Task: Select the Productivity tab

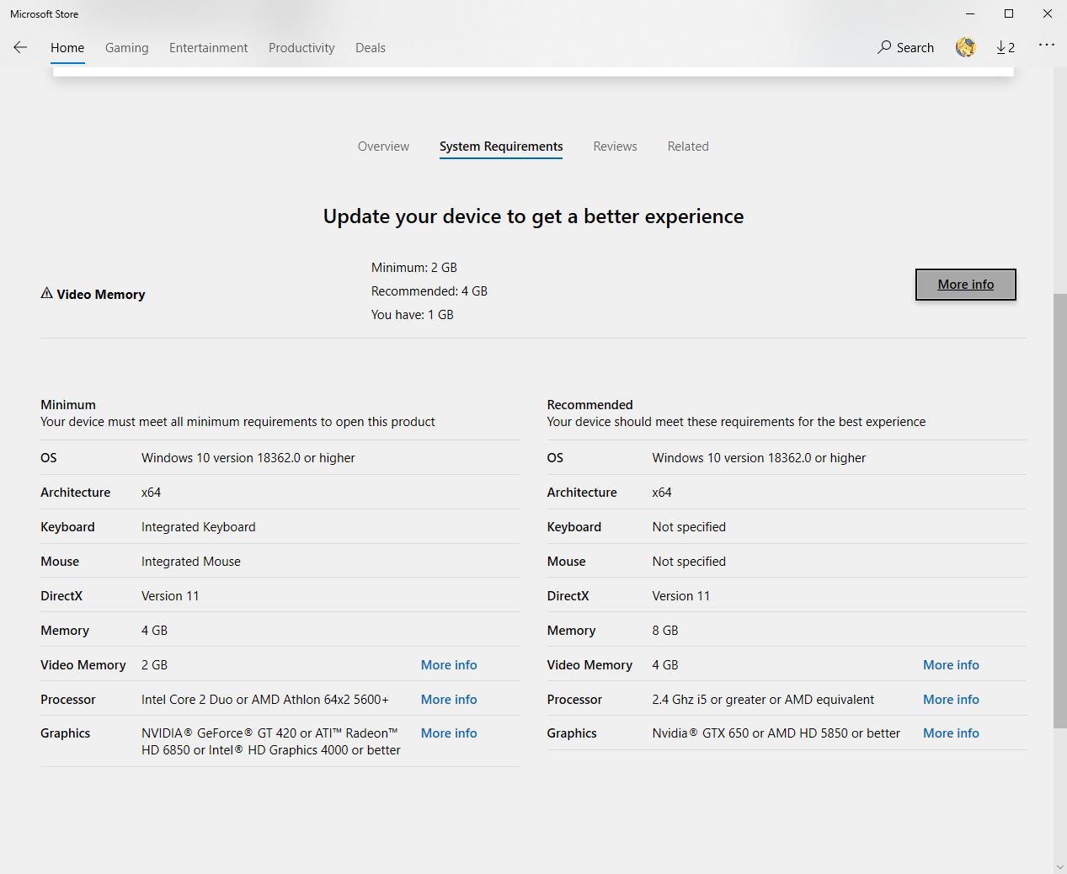Action: click(301, 48)
